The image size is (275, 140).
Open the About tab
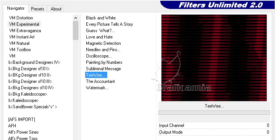click(56, 9)
